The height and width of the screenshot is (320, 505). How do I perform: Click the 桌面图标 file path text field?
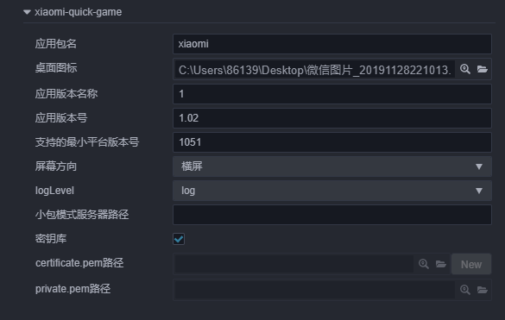coord(315,69)
